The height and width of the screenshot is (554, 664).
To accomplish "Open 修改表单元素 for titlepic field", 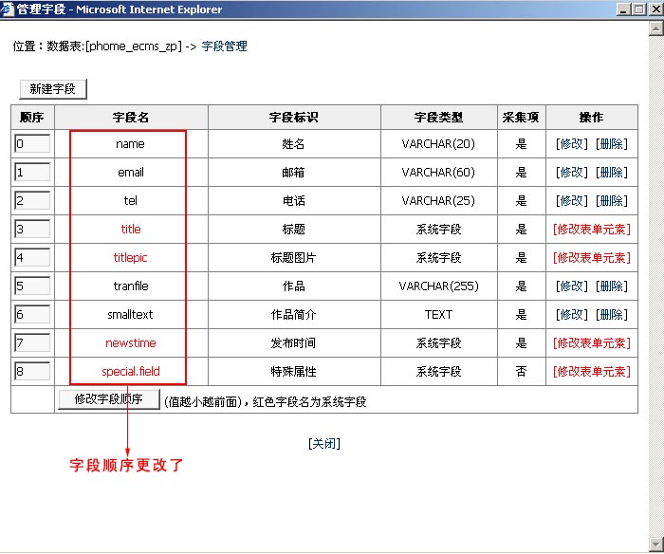I will coord(591,258).
